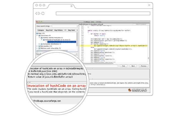Click the red 'Invocation of hashCode on an array' heading
The height and width of the screenshot is (117, 178).
[x=56, y=86]
